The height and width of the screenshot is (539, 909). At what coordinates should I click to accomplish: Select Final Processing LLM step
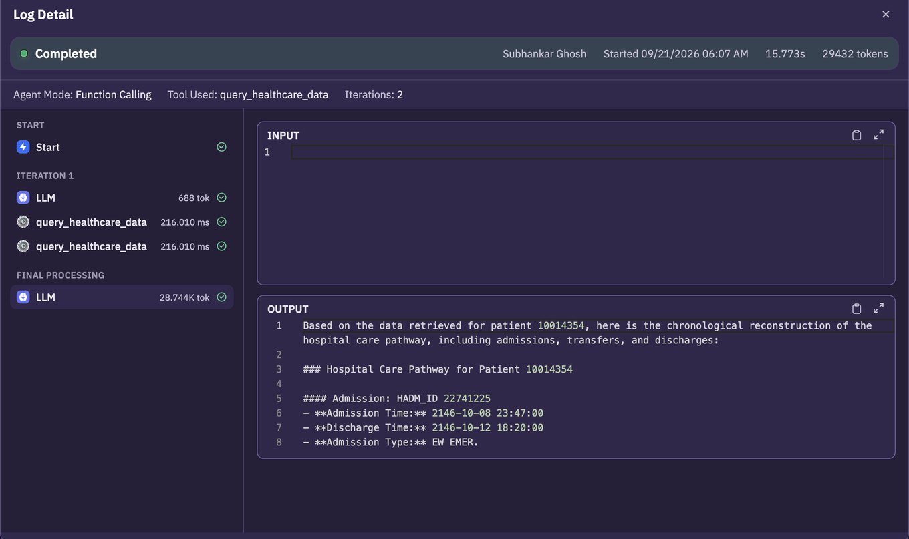pyautogui.click(x=122, y=297)
